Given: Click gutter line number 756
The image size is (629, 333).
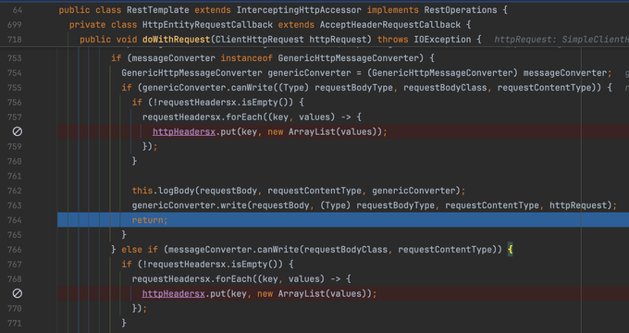Looking at the screenshot, I should [x=15, y=103].
